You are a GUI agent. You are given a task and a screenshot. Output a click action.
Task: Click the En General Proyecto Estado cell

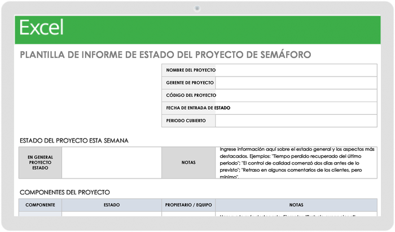[40, 163]
